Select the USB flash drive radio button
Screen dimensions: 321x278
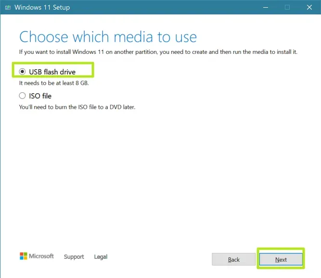22,72
